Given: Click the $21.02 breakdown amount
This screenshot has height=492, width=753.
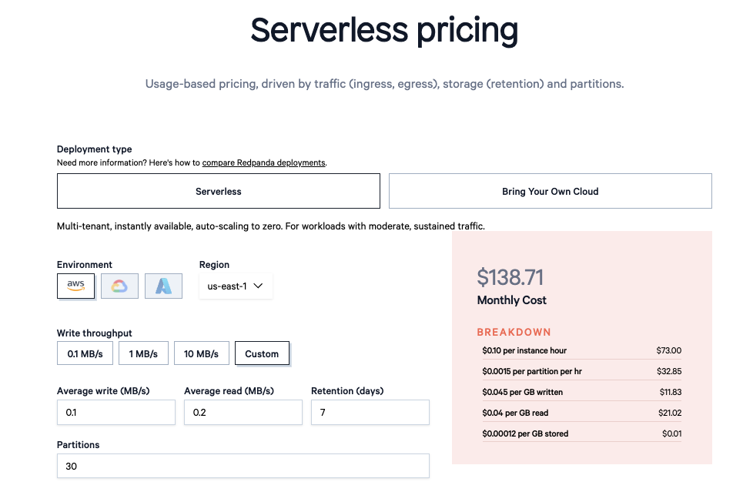Looking at the screenshot, I should click(670, 413).
